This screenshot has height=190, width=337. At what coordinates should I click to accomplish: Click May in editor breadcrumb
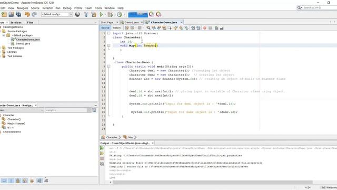131,137
